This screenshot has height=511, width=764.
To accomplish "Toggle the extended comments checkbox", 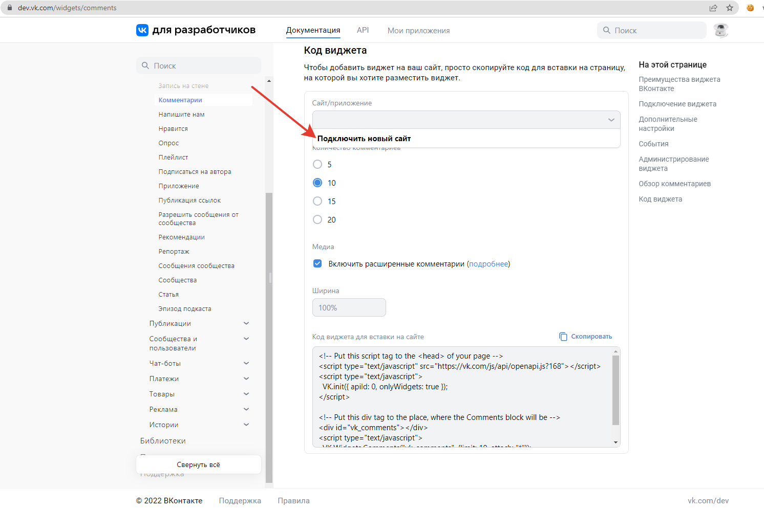I will pyautogui.click(x=317, y=263).
